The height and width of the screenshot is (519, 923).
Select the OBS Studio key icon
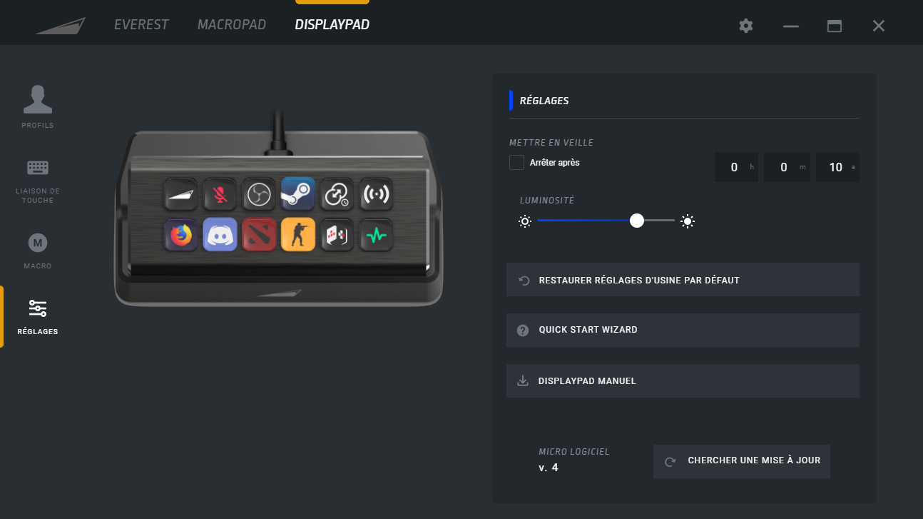point(258,194)
